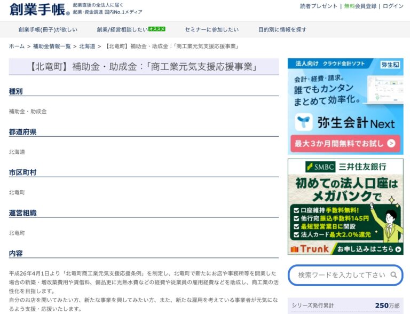
Task: Open 補助金情報一覧 breadcrumb link
Action: [52, 46]
